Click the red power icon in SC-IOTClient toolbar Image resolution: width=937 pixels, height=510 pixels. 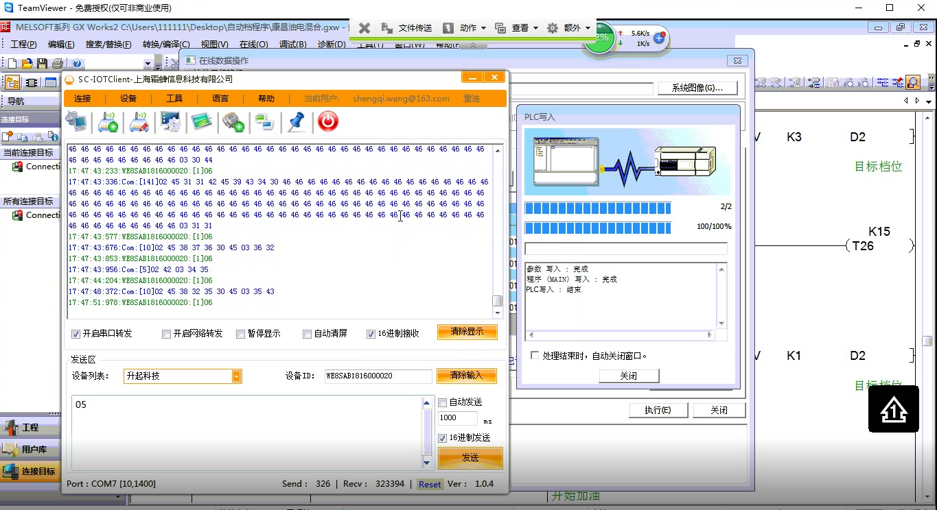(x=328, y=122)
